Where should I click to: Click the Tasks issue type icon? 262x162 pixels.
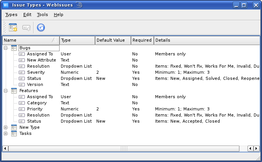coord(14,133)
